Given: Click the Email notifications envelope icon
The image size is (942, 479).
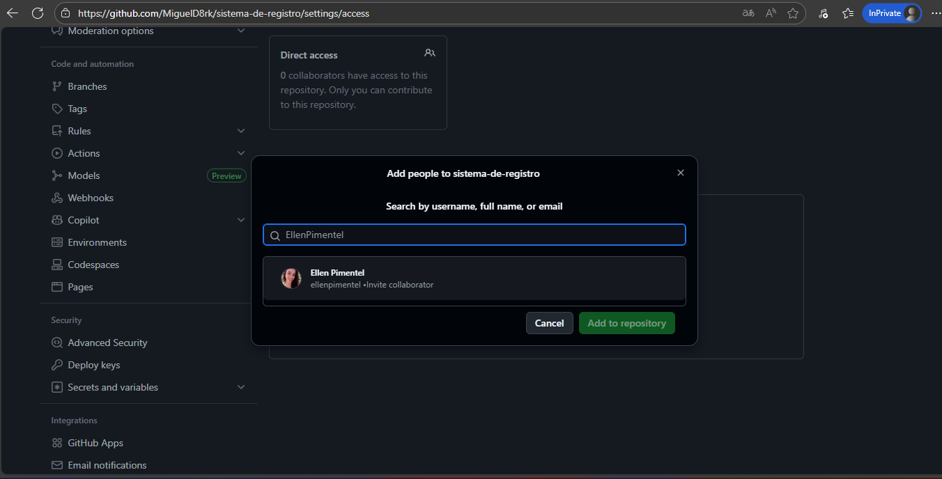Looking at the screenshot, I should (x=57, y=465).
